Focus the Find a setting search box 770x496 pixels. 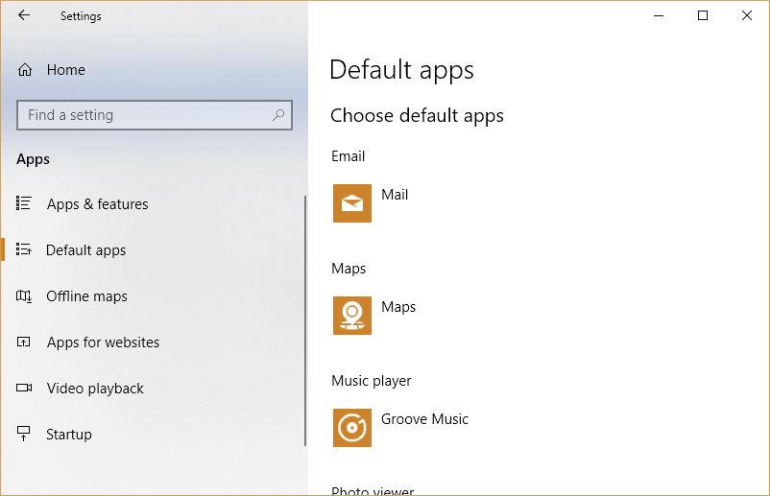[x=155, y=115]
